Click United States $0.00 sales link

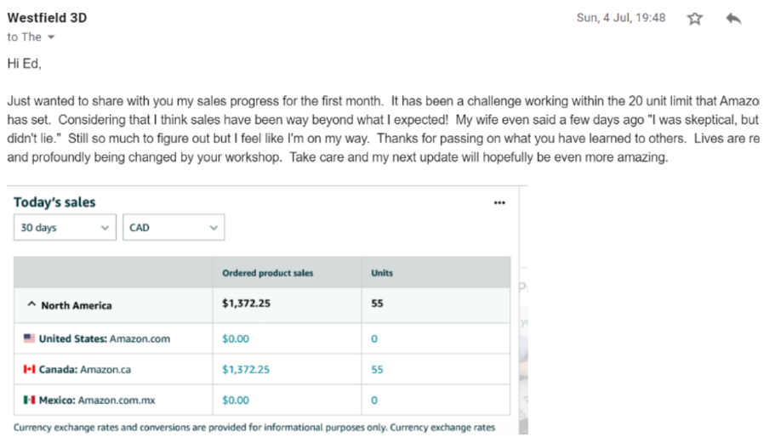pos(236,338)
